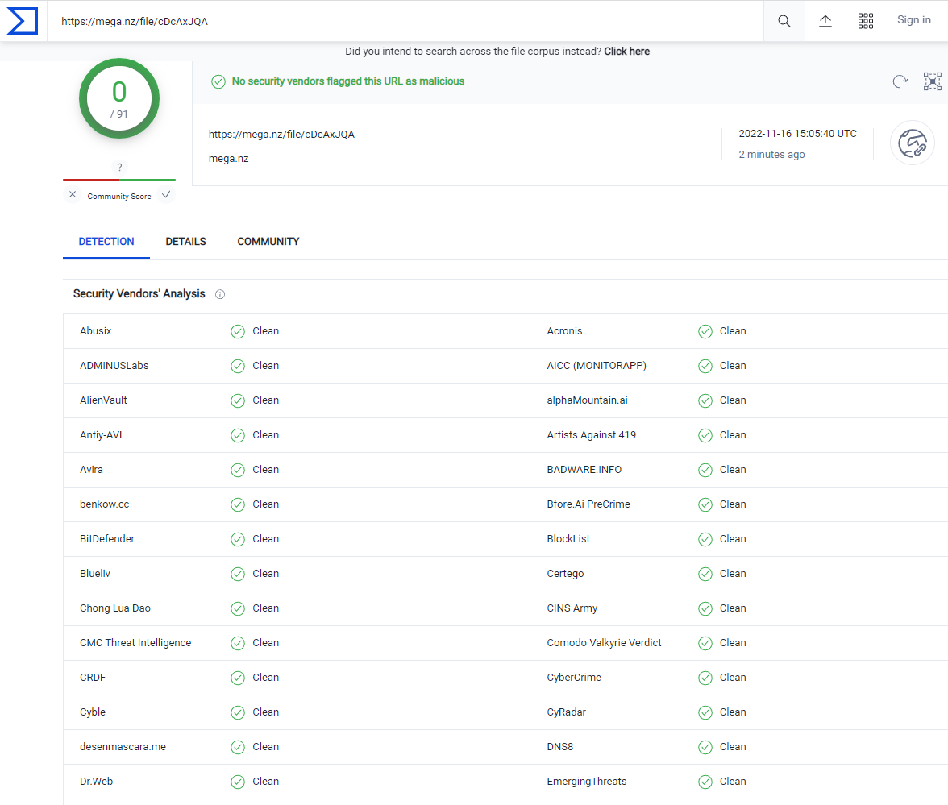Click ADMINUSLabs clean check icon
948x805 pixels.
pyautogui.click(x=238, y=366)
